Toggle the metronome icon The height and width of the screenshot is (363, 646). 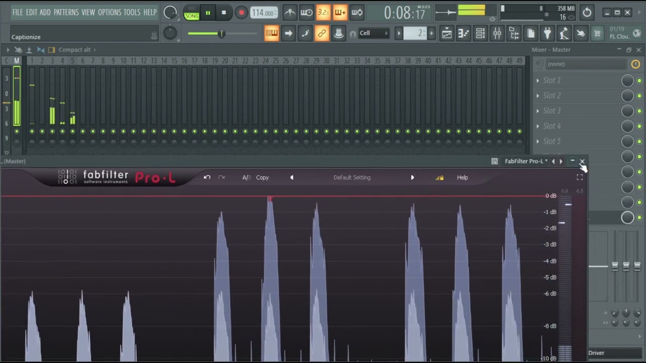290,13
